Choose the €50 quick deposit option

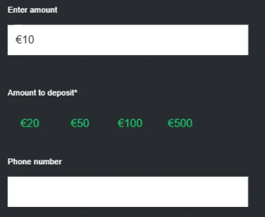tap(80, 123)
